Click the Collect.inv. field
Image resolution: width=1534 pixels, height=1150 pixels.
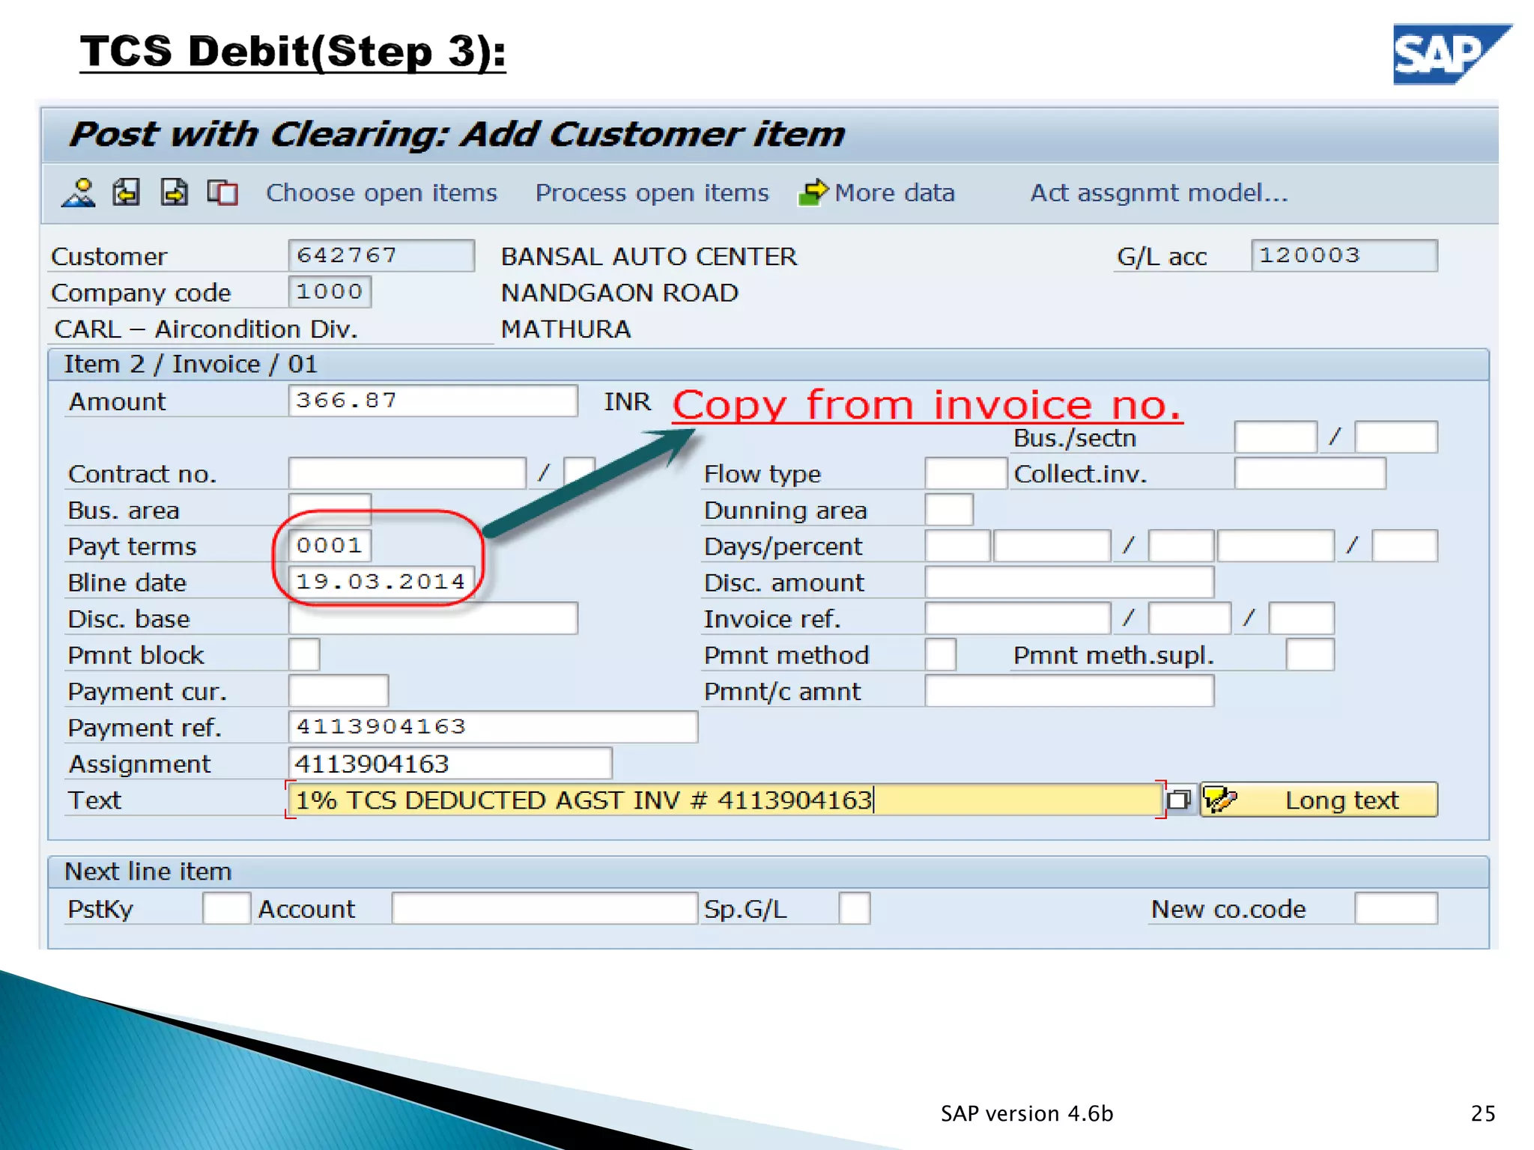coord(1310,473)
